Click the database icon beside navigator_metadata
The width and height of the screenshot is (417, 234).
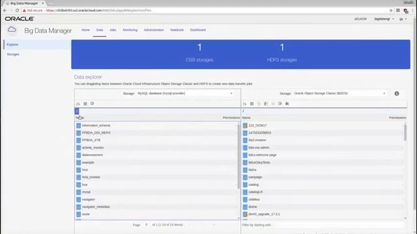(x=78, y=207)
